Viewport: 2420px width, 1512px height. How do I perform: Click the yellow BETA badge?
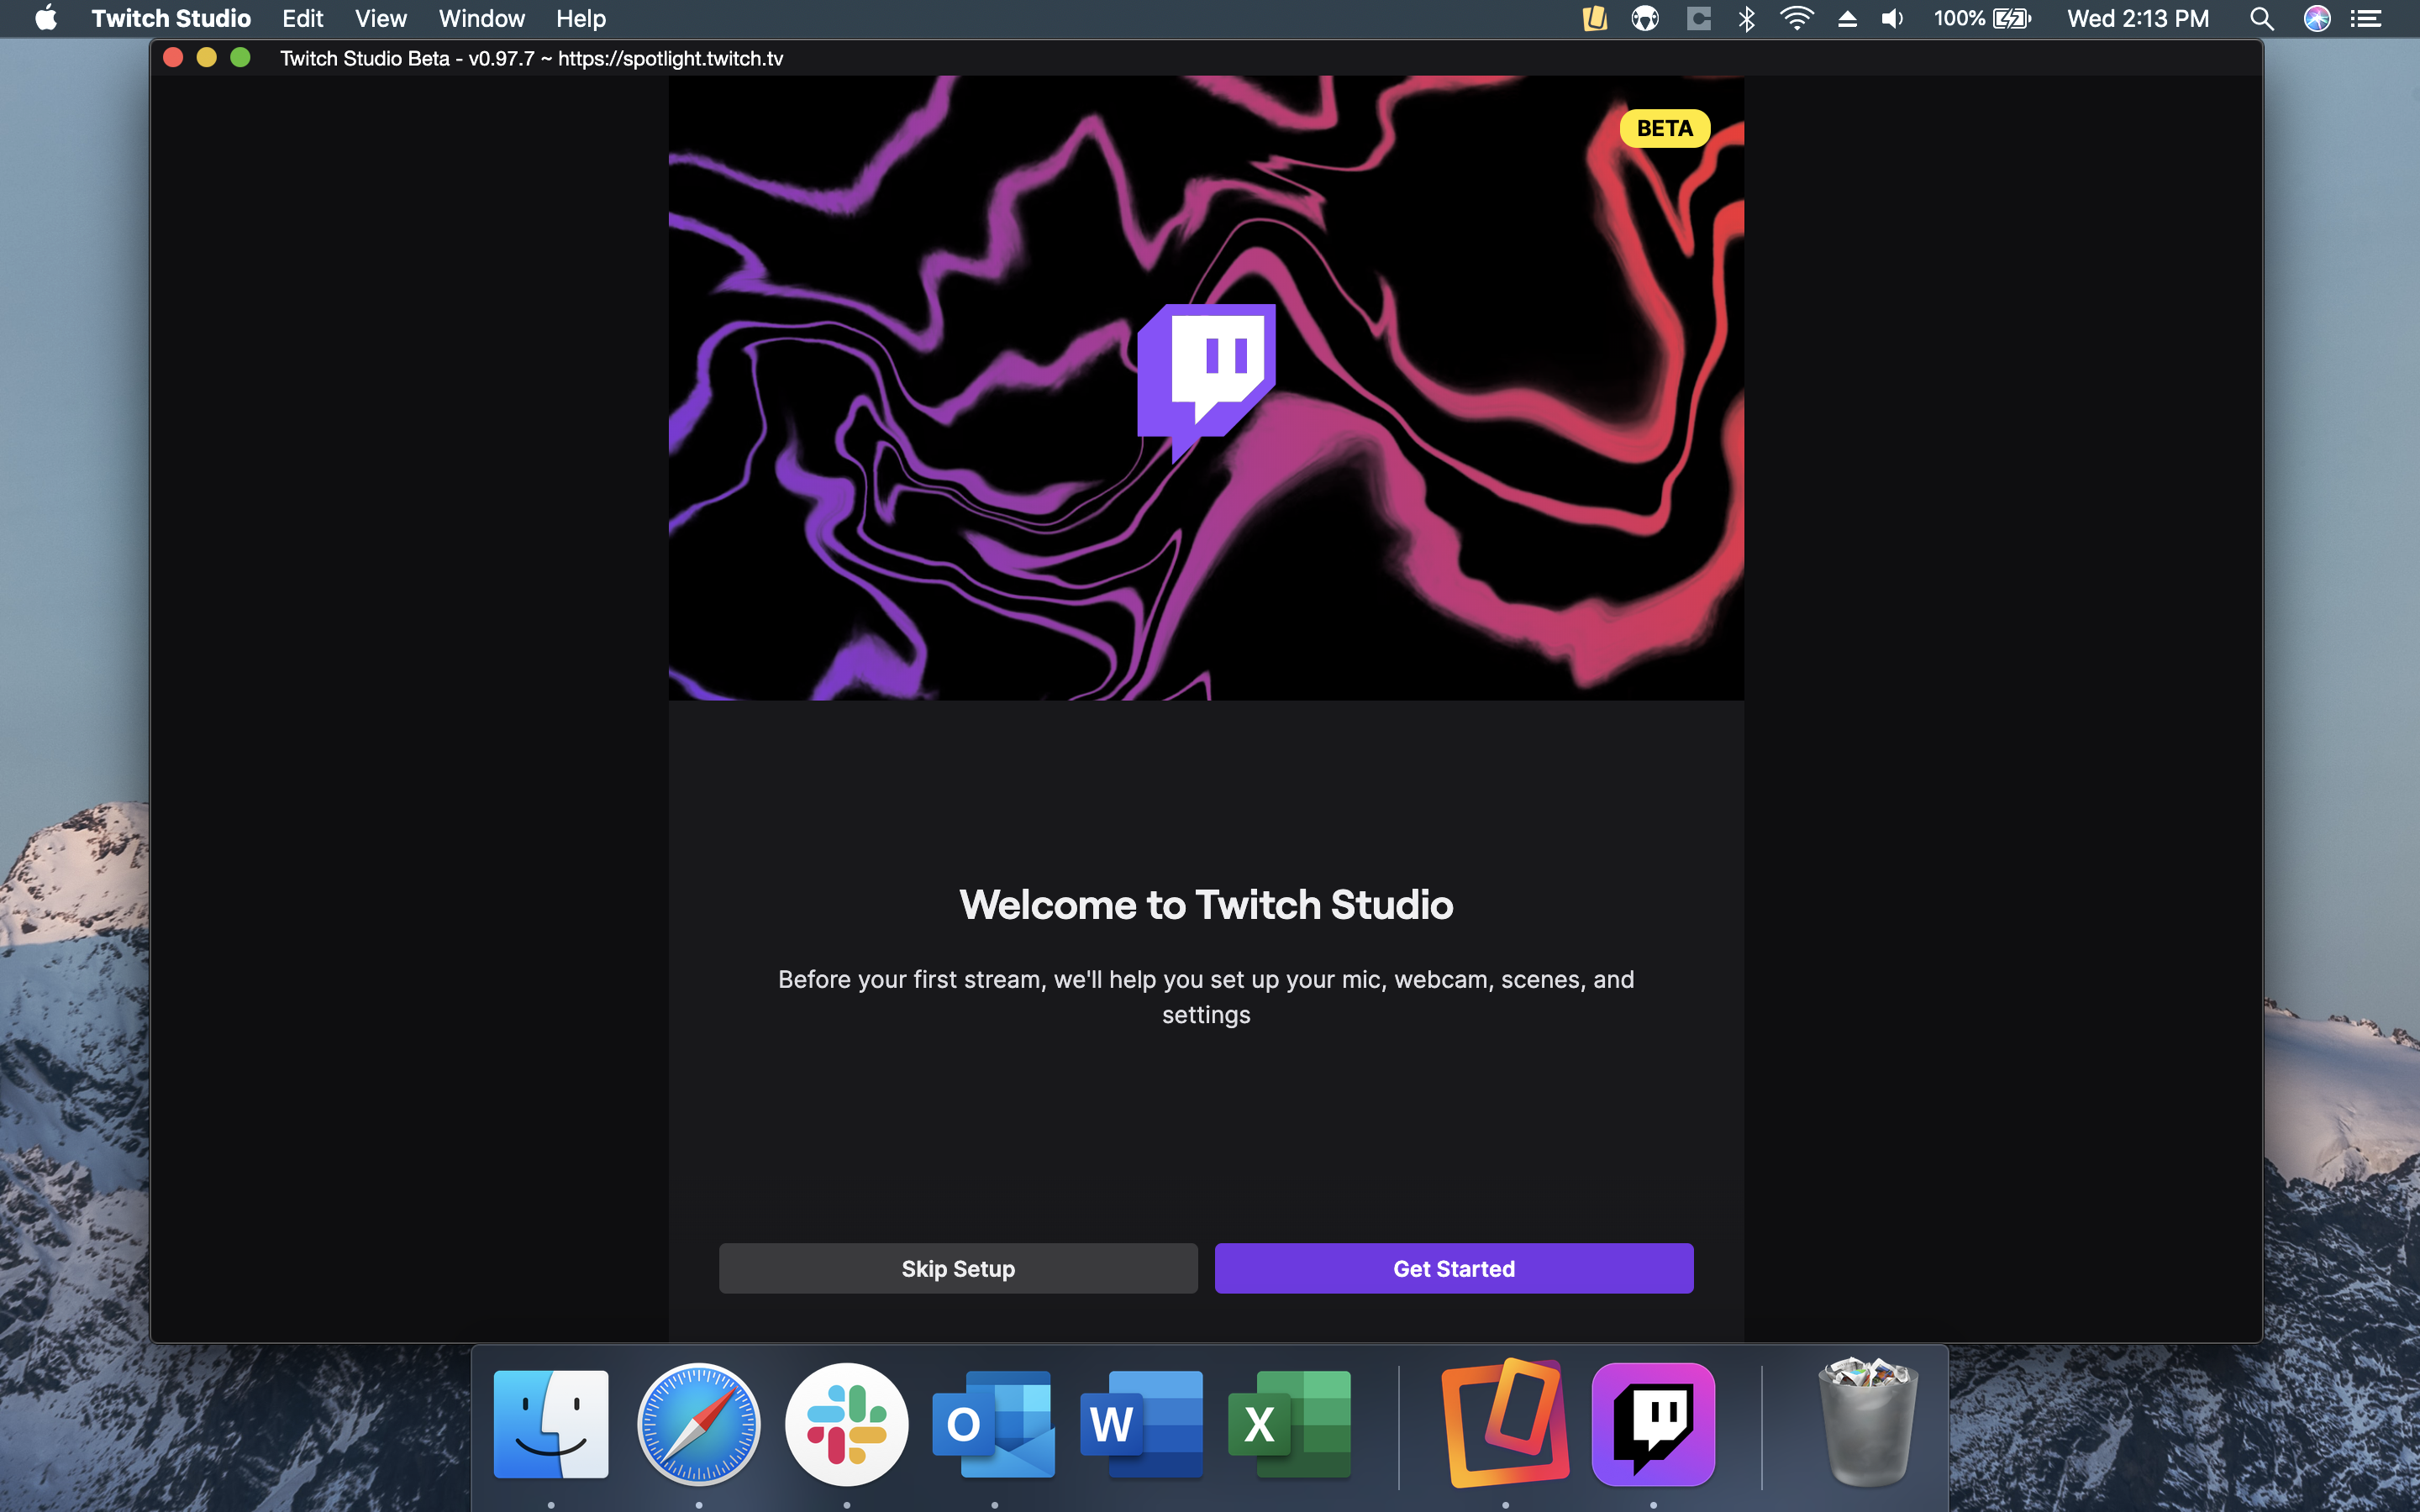click(x=1664, y=128)
